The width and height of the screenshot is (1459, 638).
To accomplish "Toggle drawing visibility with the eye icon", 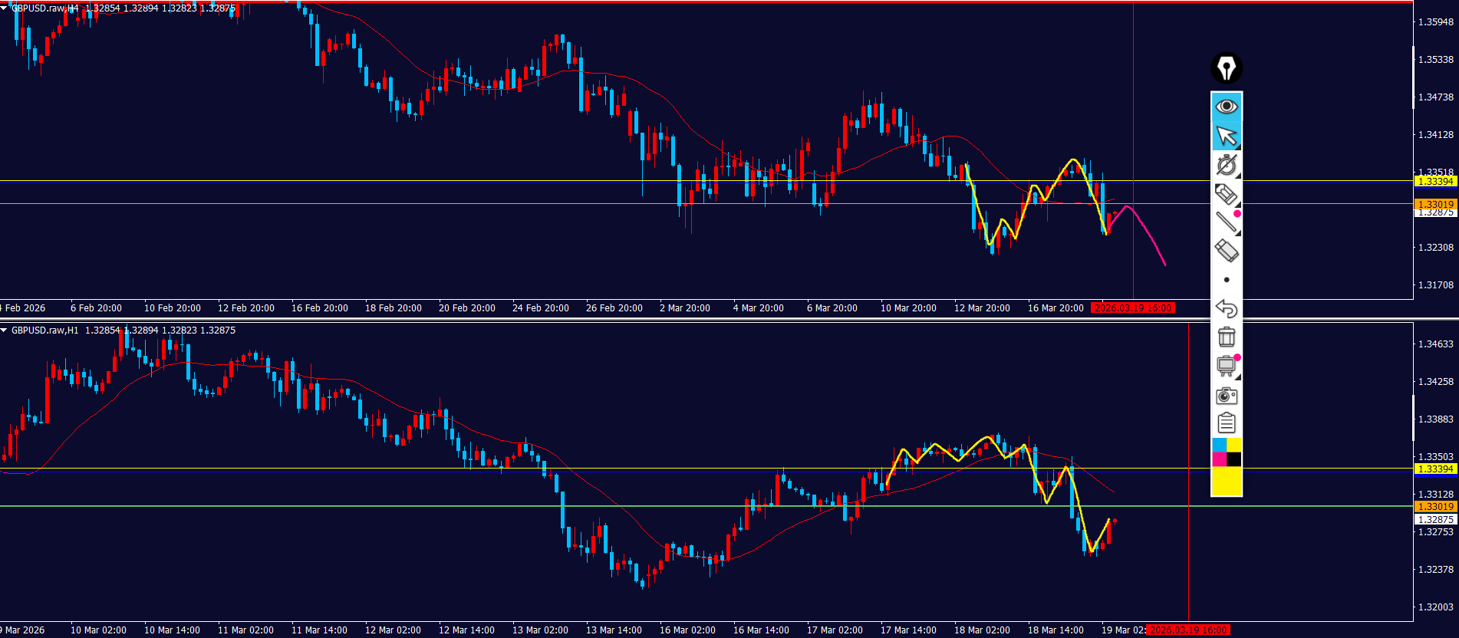I will coord(1226,106).
